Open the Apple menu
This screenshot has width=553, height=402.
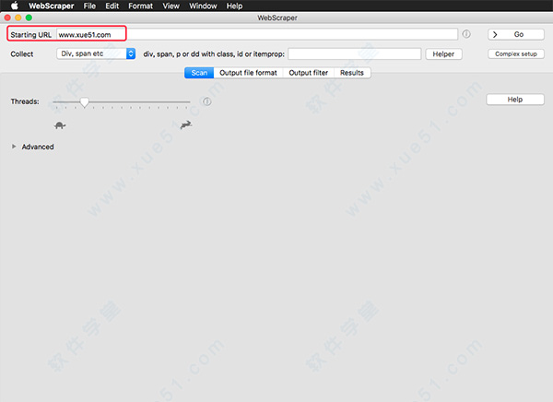click(x=15, y=6)
